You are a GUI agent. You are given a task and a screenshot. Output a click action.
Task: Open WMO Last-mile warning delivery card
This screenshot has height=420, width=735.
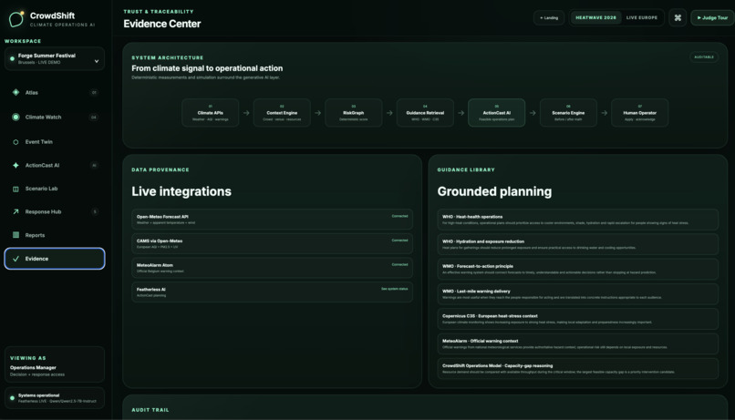[577, 293]
